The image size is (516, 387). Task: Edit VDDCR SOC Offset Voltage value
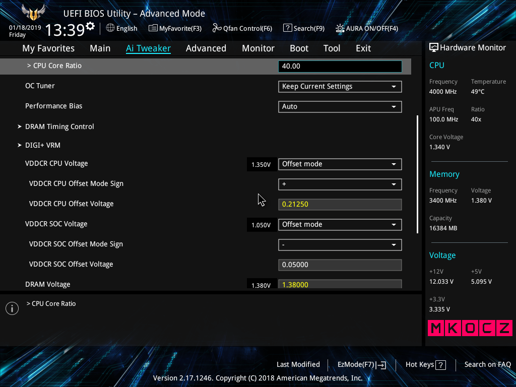click(x=340, y=265)
